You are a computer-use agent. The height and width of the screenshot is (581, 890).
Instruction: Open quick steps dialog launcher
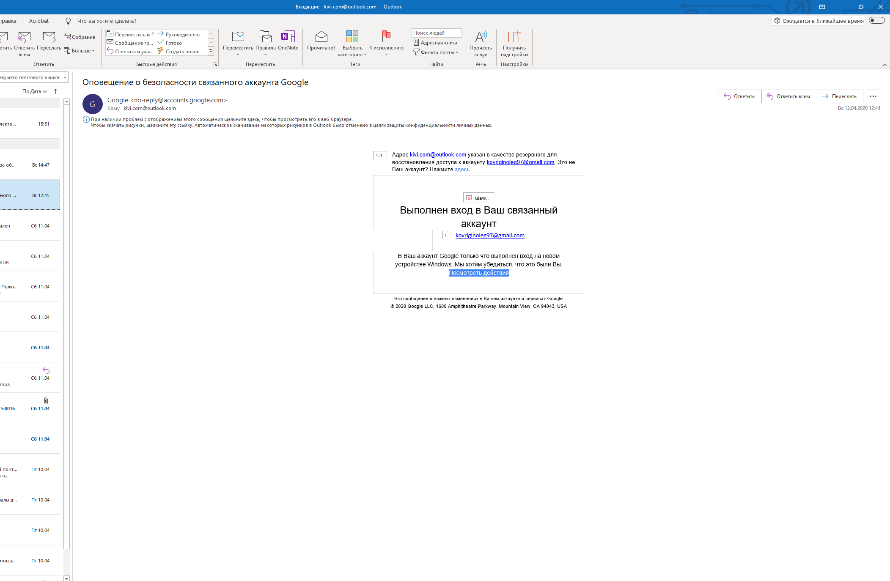point(215,64)
